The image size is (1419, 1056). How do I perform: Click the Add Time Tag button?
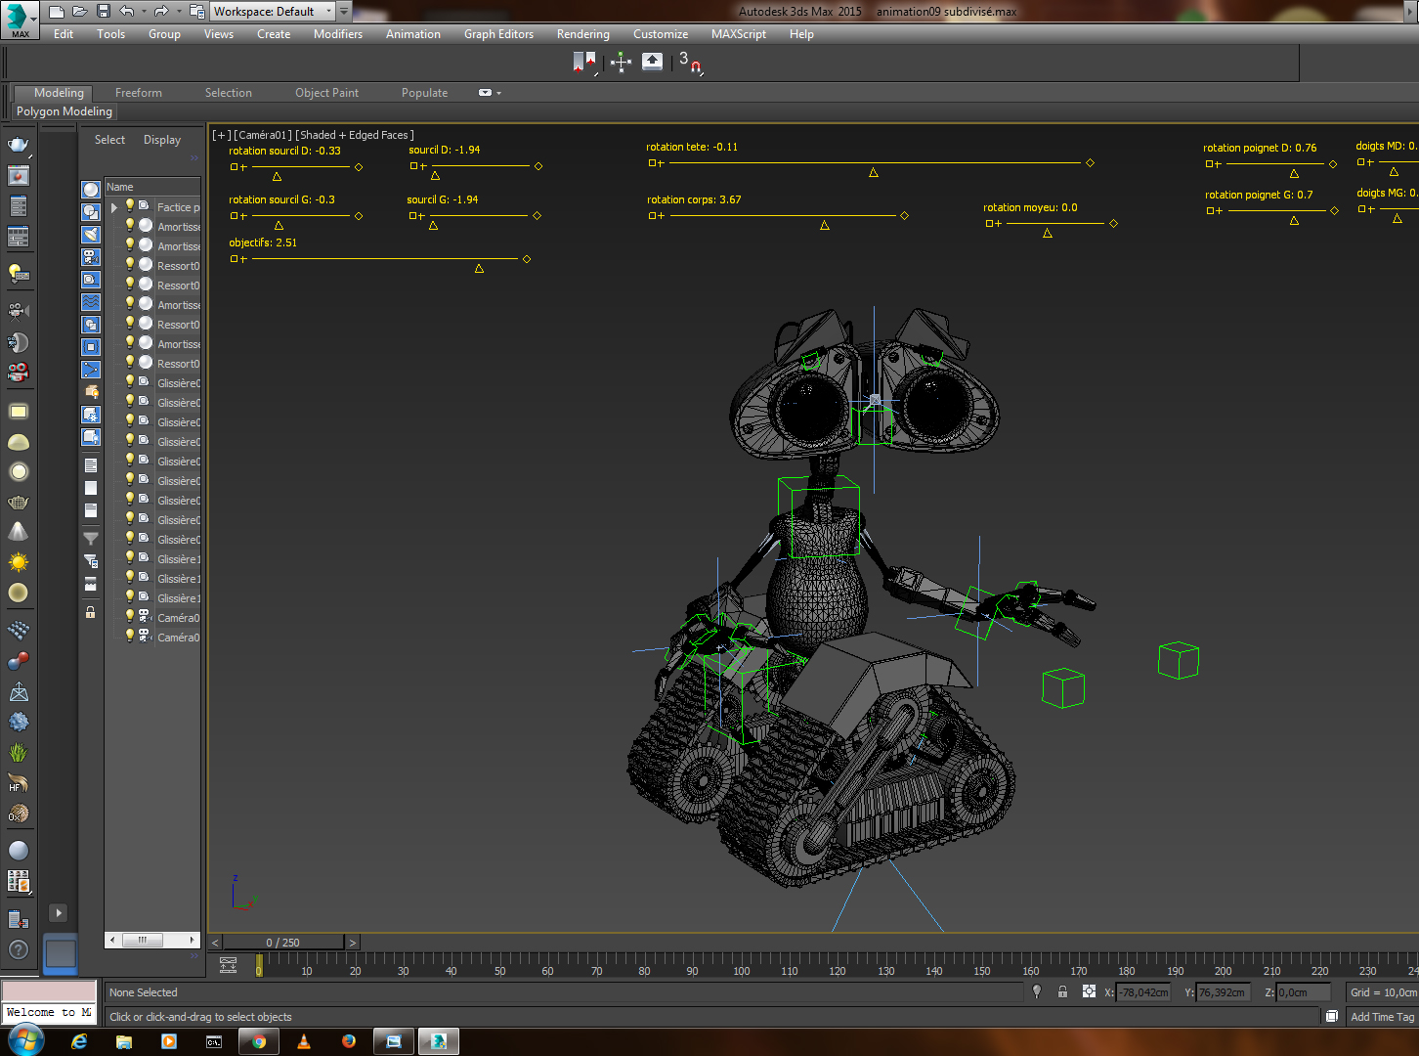(1382, 1017)
